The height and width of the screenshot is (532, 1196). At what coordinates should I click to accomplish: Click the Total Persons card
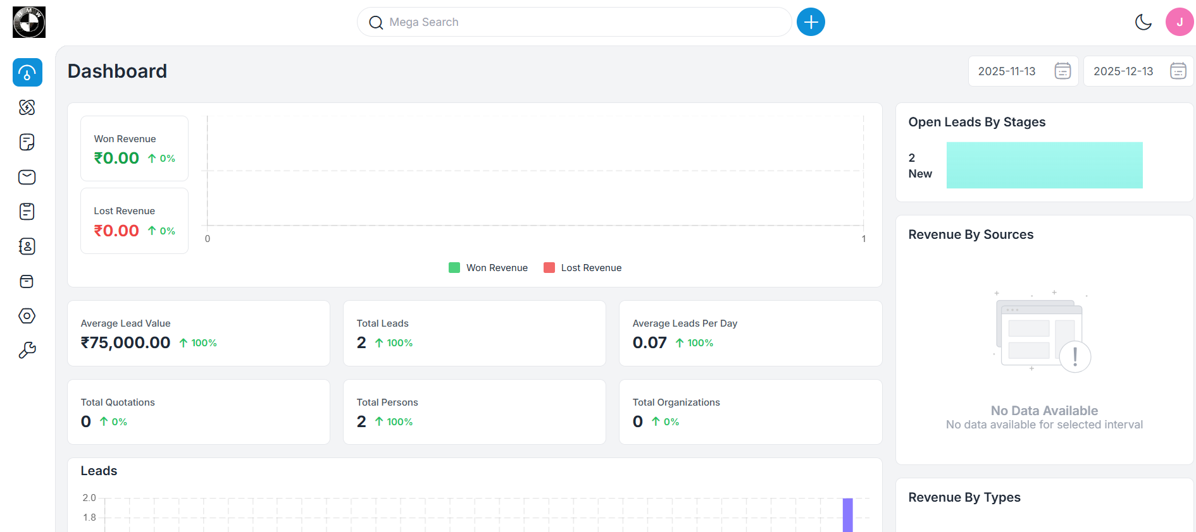[475, 412]
